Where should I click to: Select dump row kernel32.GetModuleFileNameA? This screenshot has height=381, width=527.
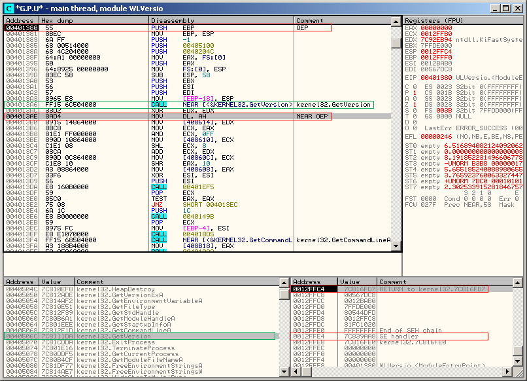[142, 360]
